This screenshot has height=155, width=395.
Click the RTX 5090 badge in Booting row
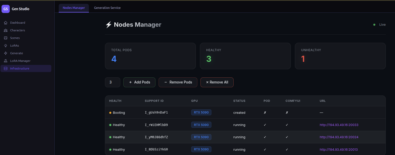pyautogui.click(x=201, y=112)
